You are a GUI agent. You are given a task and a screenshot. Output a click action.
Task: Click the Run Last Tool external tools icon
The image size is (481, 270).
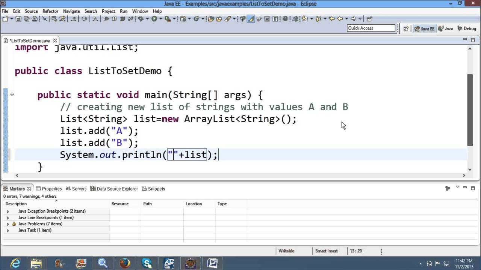[x=167, y=19]
